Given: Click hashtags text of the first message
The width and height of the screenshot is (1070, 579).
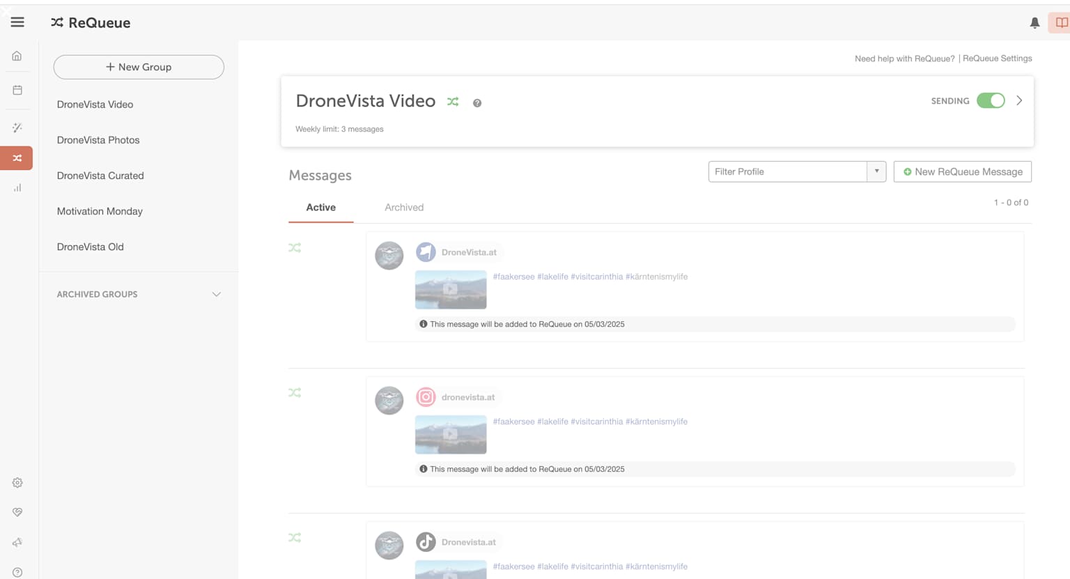Looking at the screenshot, I should point(590,277).
